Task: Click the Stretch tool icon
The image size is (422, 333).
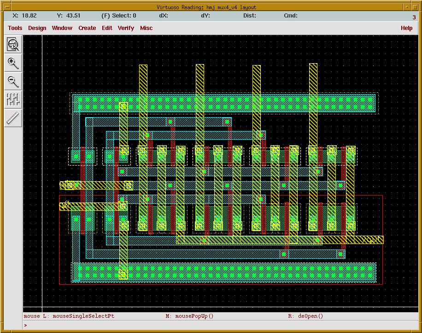Action: 13,100
